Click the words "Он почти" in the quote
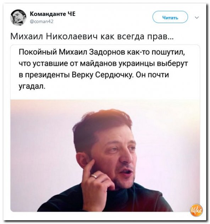Screen dimensions: 210x224 pyautogui.click(x=152, y=75)
